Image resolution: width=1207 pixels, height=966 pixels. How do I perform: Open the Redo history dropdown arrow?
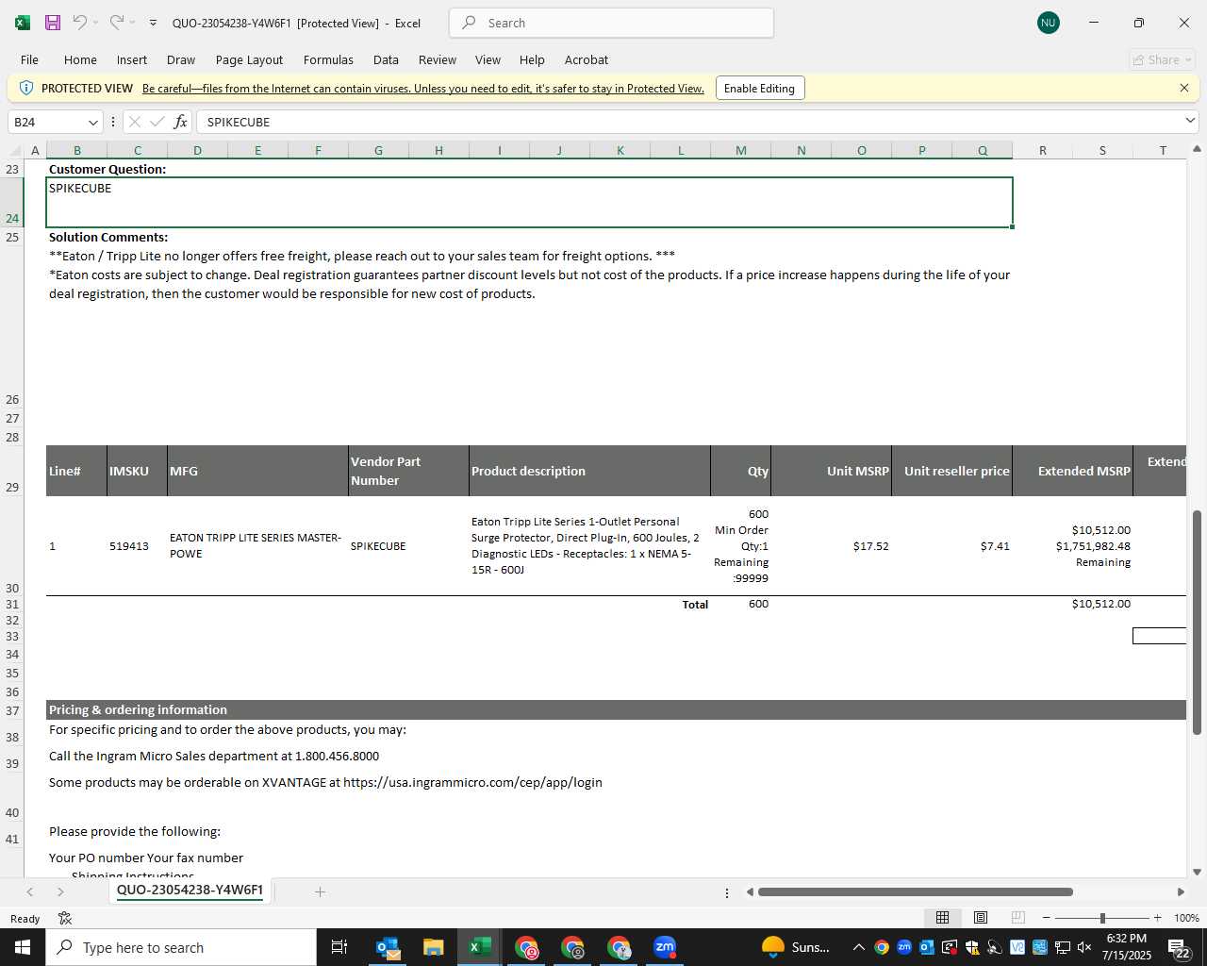(132, 23)
